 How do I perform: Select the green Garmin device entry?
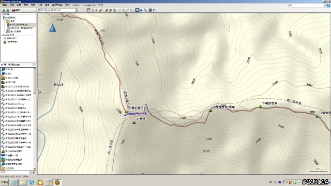[10, 42]
